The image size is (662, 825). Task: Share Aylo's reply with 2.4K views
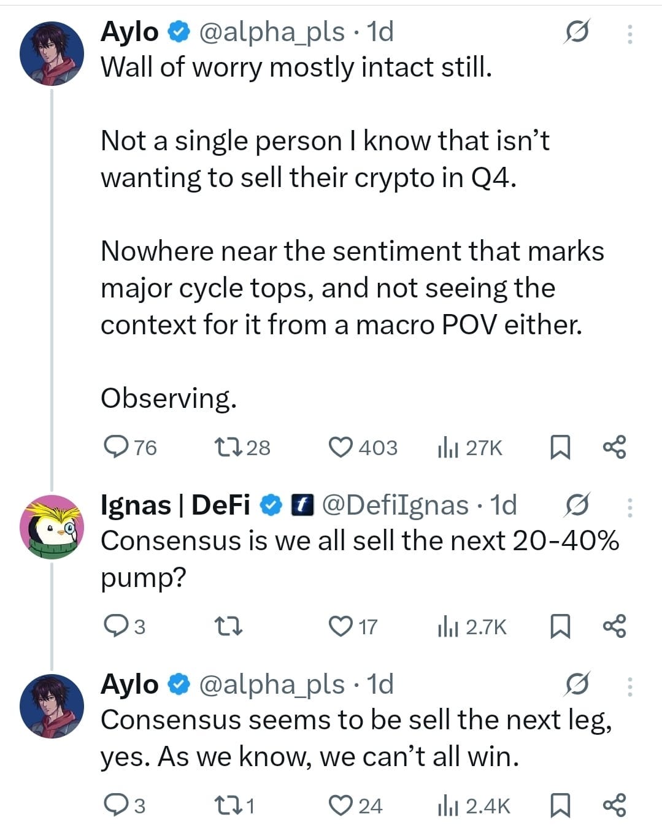615,805
